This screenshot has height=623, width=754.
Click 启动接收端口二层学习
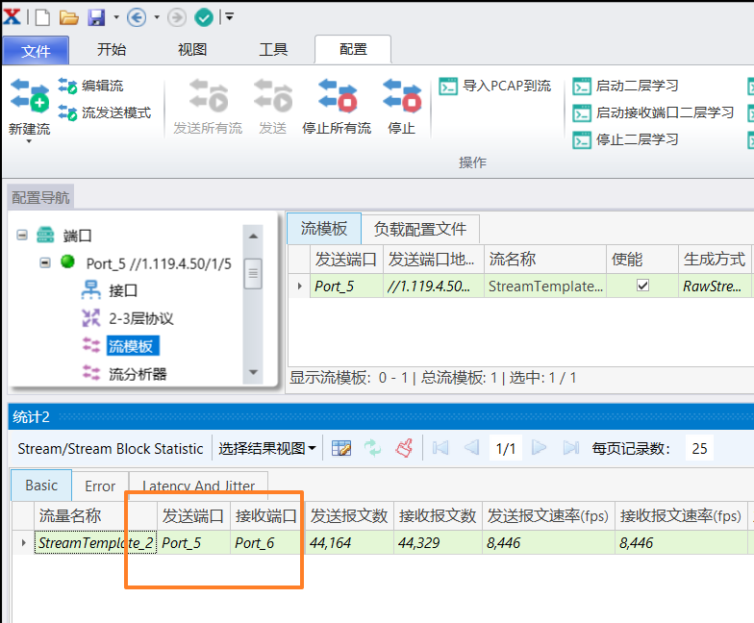(653, 113)
